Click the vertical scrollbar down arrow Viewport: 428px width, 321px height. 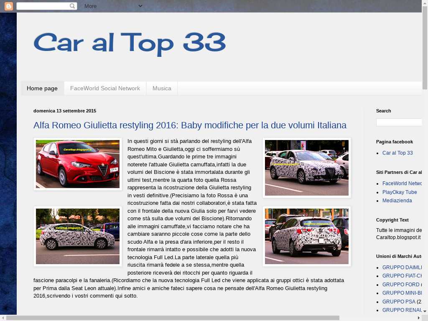425,311
